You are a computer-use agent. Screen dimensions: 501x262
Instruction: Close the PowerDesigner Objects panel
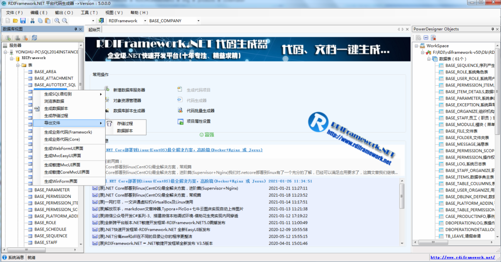coord(498,29)
